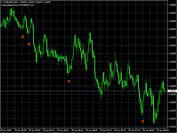This screenshot has height=133, width=177.
Task: Click the 1.16355 price axis label
Action: pyautogui.click(x=172, y=62)
